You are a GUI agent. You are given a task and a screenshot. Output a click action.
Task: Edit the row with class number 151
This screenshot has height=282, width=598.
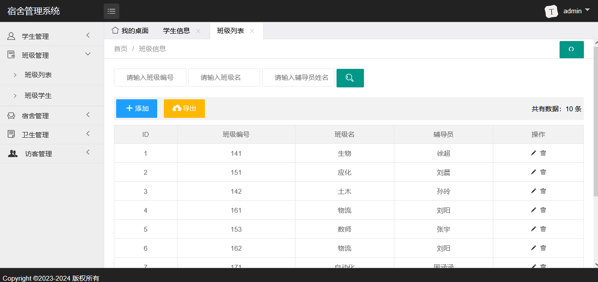[x=533, y=172]
